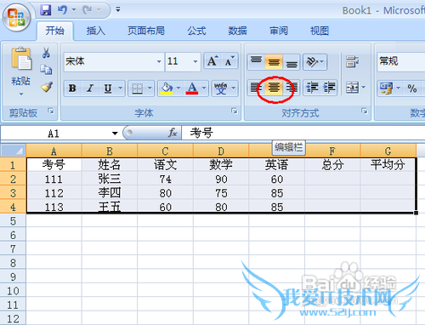Select column F header

point(332,151)
